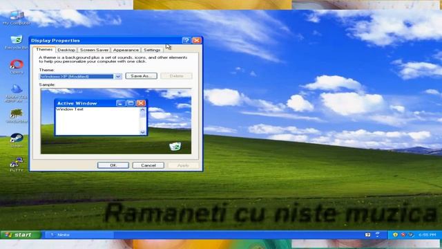The height and width of the screenshot is (249, 442).
Task: Open the Screen Saver tab
Action: [94, 50]
